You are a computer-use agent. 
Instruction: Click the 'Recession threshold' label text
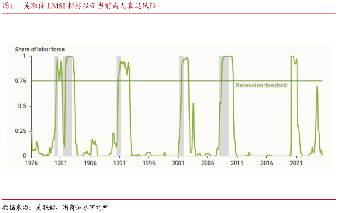(x=262, y=86)
